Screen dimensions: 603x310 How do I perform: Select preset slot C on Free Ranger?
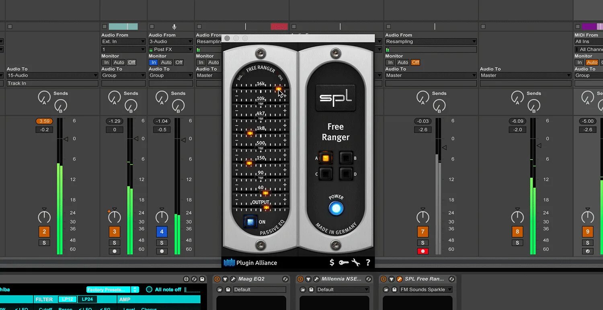point(326,174)
